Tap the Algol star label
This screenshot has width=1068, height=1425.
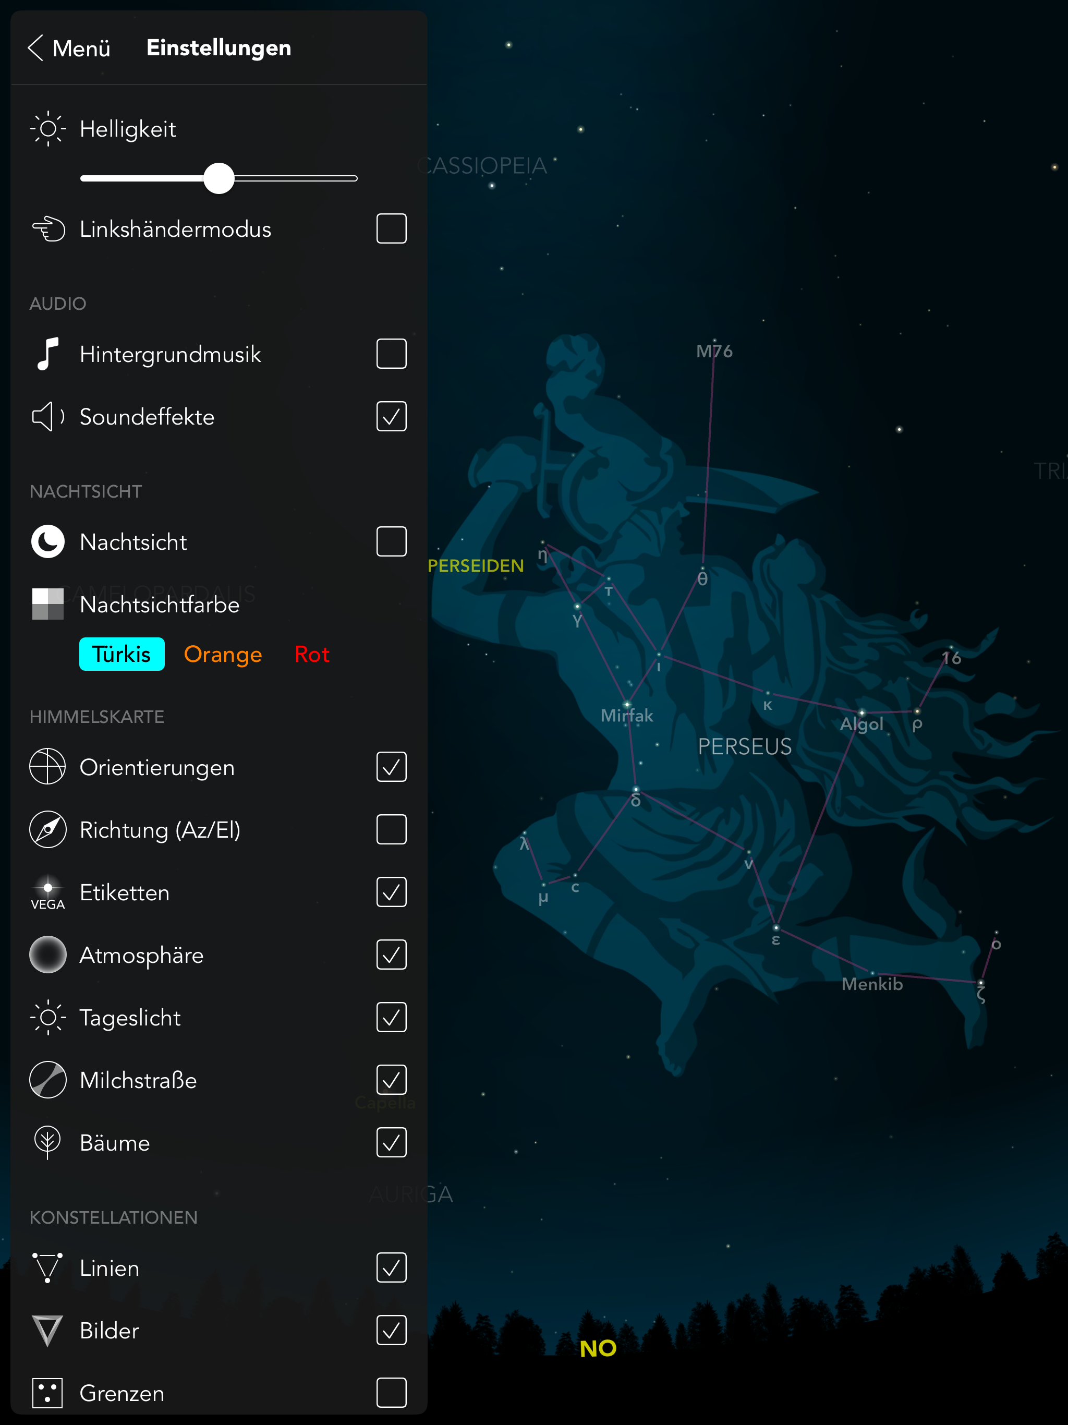click(862, 724)
